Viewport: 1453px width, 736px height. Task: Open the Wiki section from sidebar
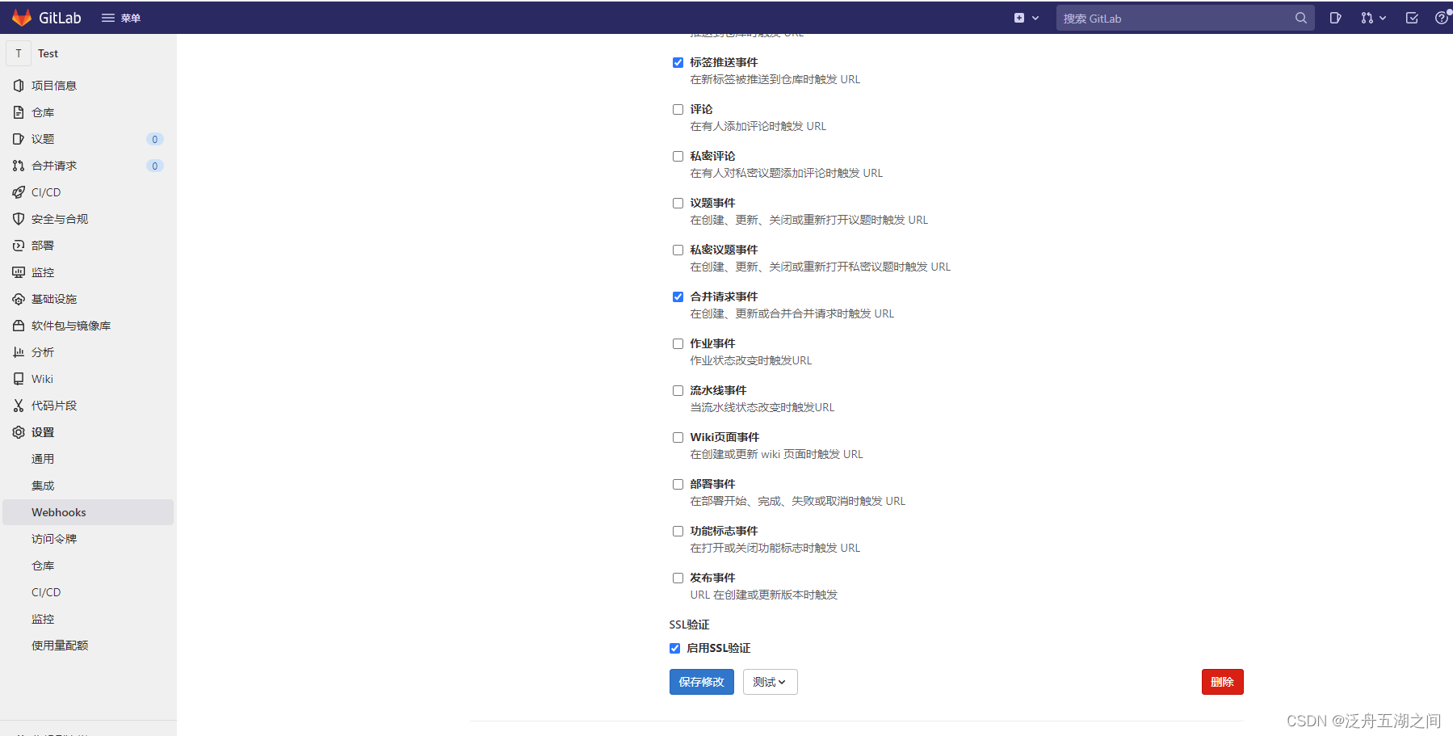coord(41,379)
